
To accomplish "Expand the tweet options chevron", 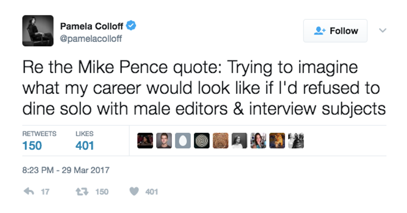I will click(383, 30).
